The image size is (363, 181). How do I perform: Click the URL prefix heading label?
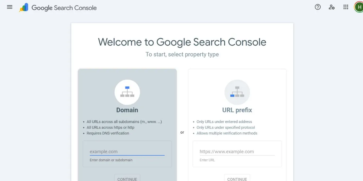pyautogui.click(x=237, y=110)
